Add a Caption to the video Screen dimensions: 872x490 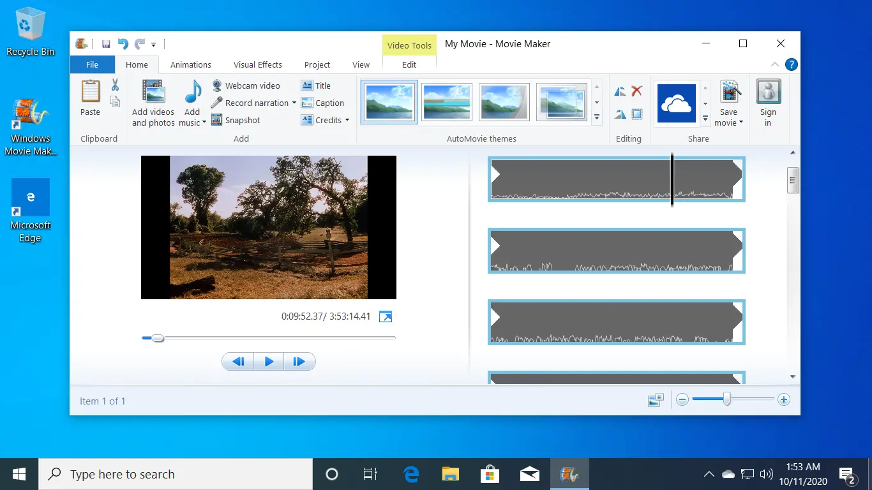coord(324,103)
